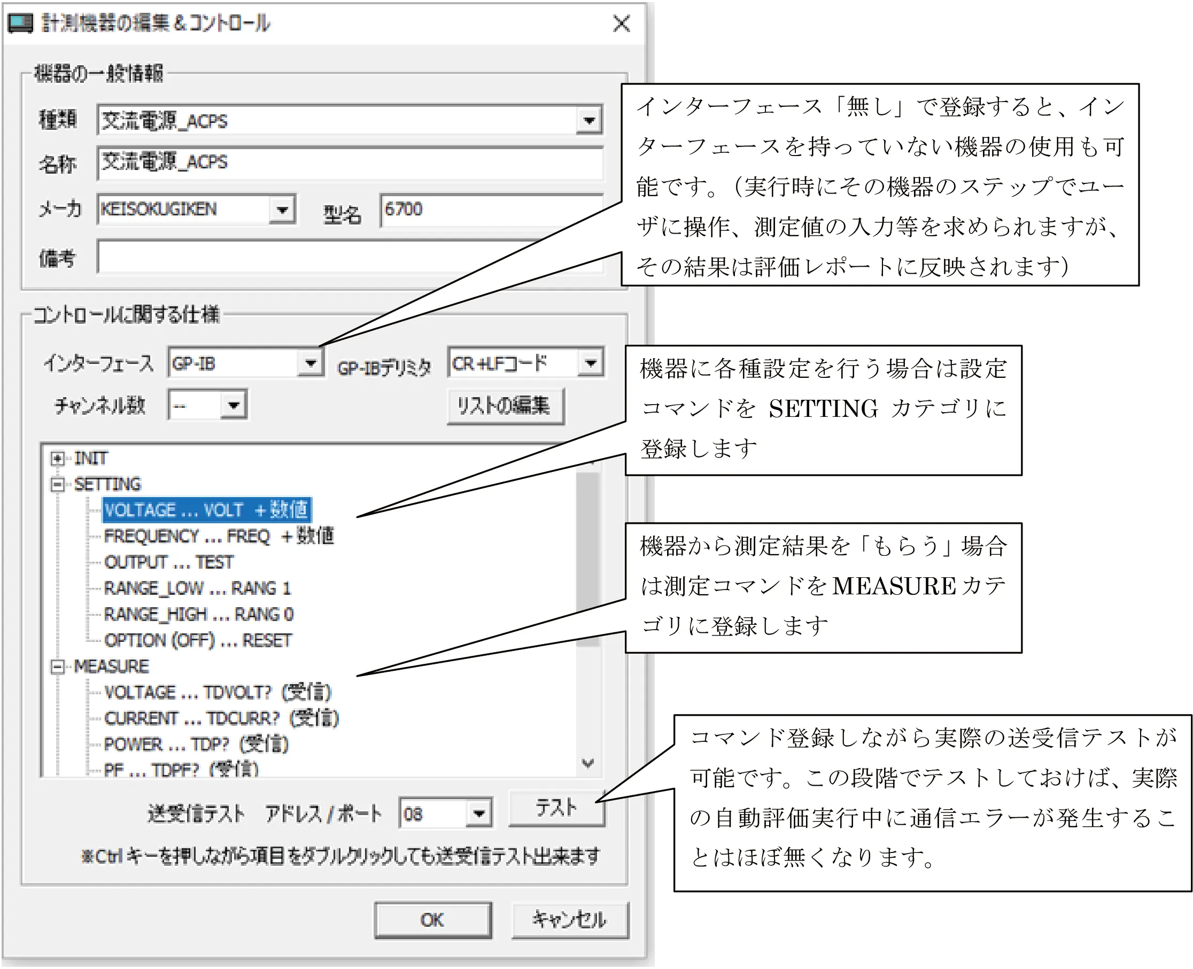Click the キャンセル button
Image resolution: width=1193 pixels, height=969 pixels.
pyautogui.click(x=569, y=920)
